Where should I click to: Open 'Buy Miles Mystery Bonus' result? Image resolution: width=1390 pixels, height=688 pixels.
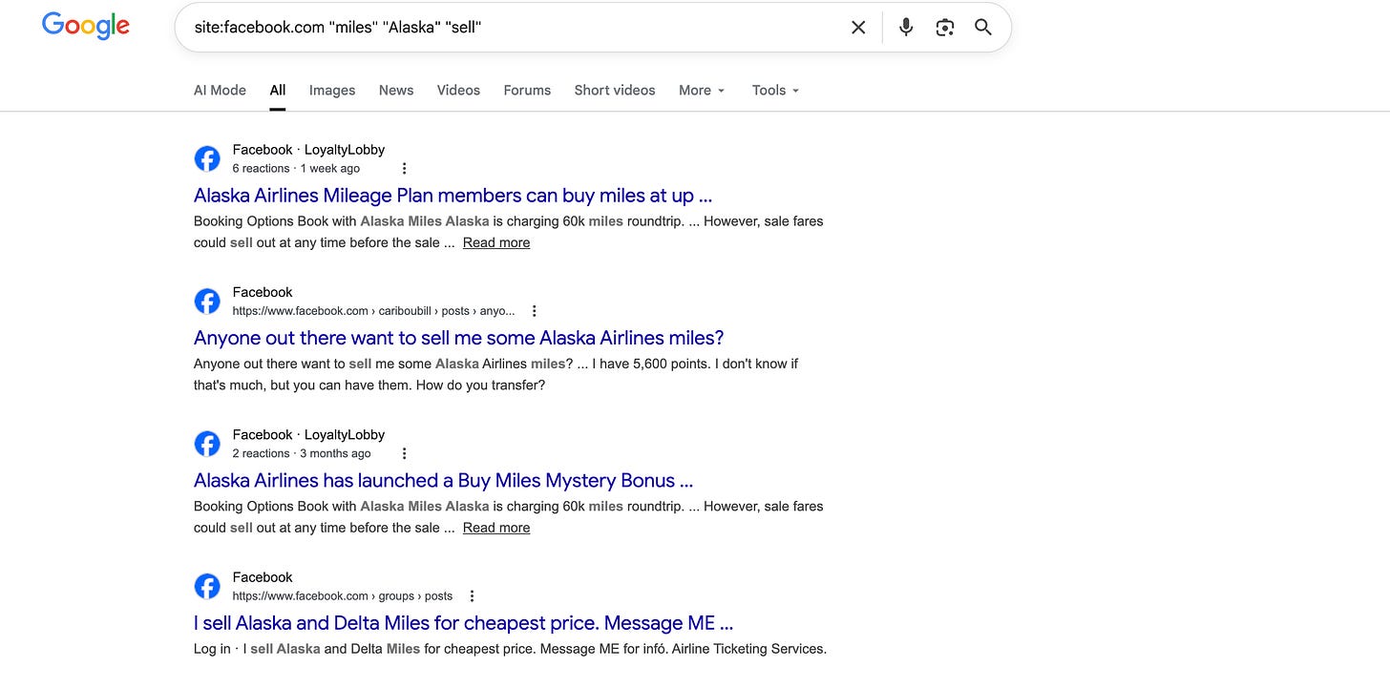[x=443, y=481]
